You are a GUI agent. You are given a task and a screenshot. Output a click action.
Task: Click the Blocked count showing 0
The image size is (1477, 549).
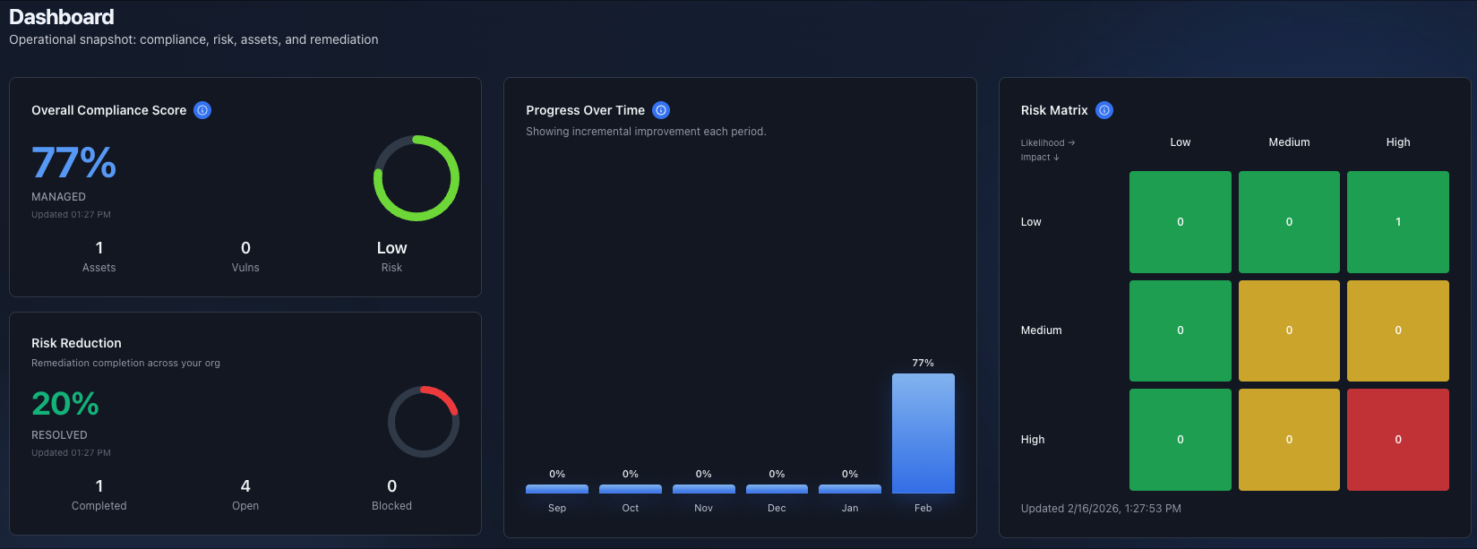[391, 494]
